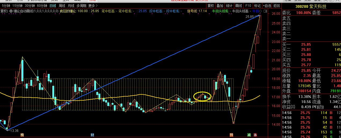
Task: Click the 买三 price 25.80
Action: pos(306,55)
